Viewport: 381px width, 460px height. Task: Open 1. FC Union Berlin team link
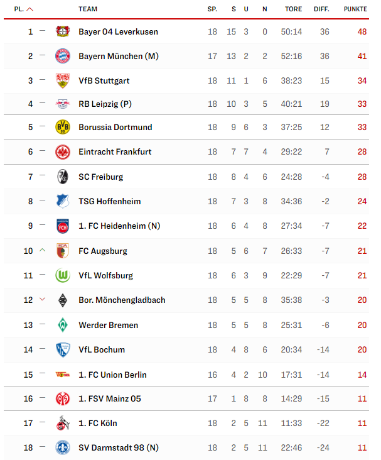[112, 375]
